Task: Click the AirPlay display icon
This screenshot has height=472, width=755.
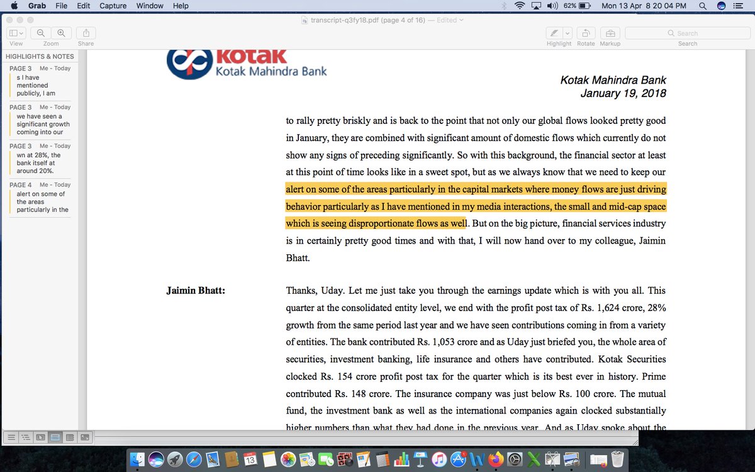Action: 537,6
